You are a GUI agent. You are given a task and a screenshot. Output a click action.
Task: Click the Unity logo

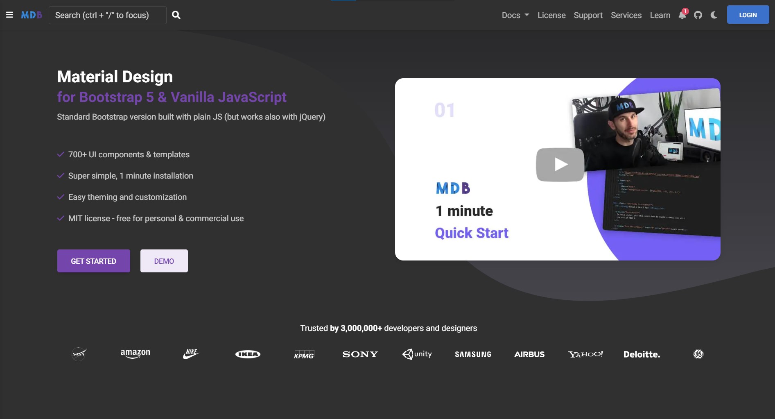417,354
